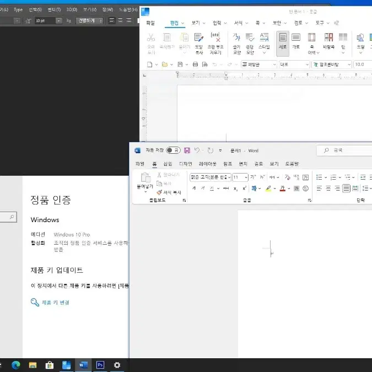Switch to Word 레이아웃 tab
This screenshot has height=372, width=372.
pos(207,164)
